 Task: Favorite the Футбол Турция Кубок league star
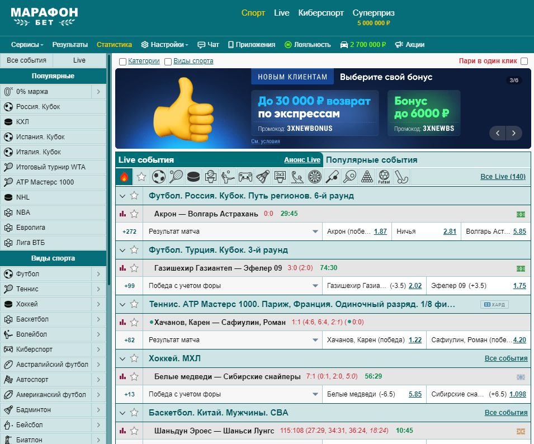[134, 250]
